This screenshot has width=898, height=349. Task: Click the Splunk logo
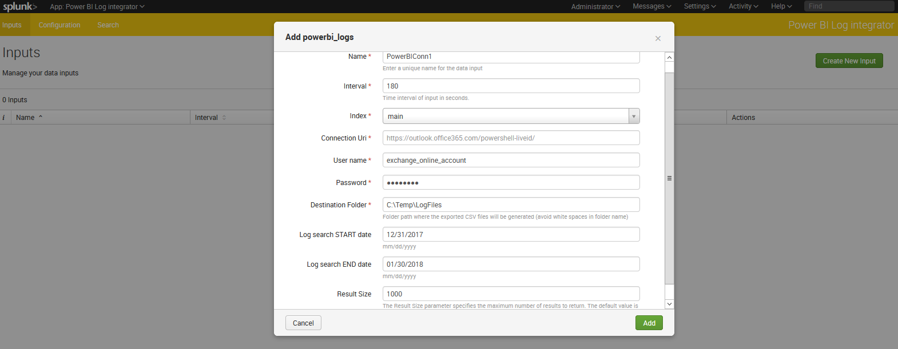(x=20, y=6)
